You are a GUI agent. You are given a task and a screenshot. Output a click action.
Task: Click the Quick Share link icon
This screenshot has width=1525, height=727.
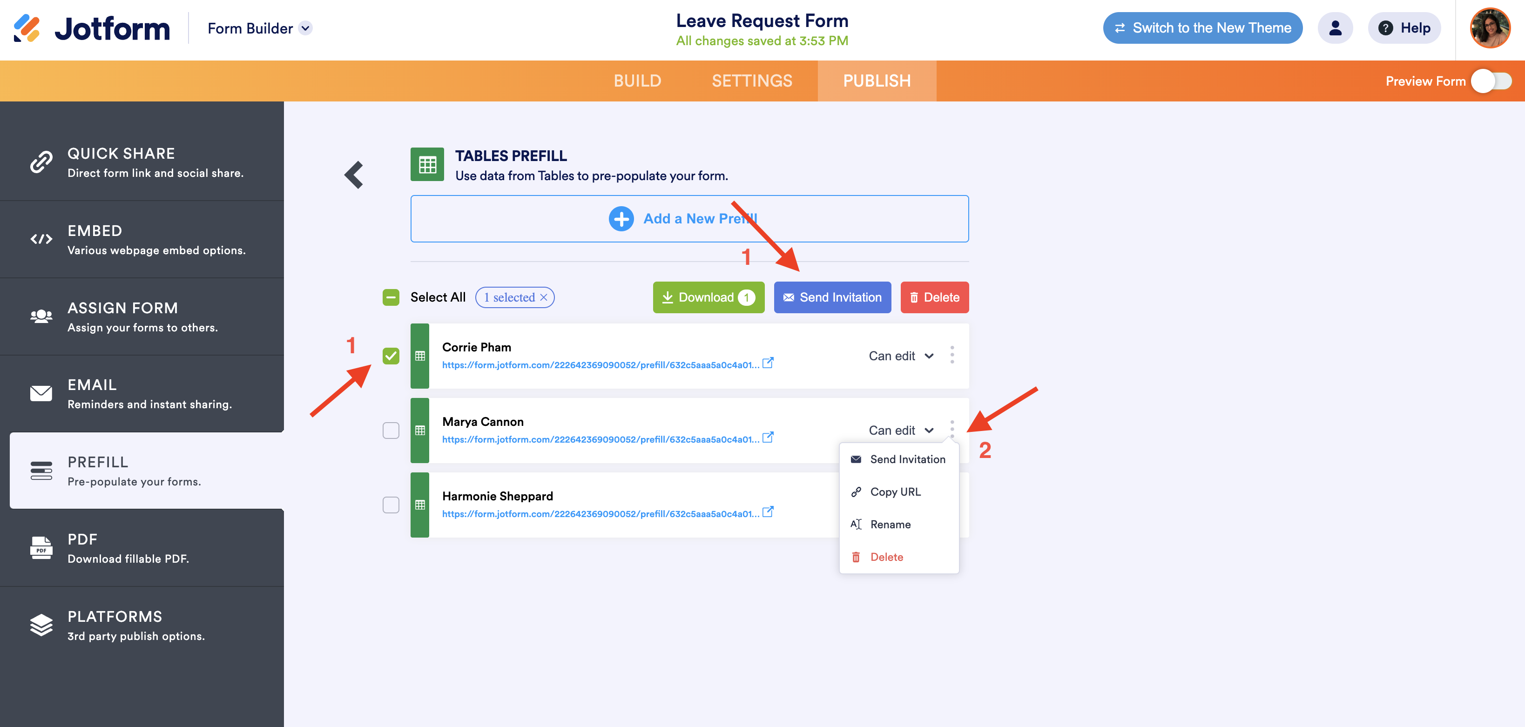tap(41, 162)
